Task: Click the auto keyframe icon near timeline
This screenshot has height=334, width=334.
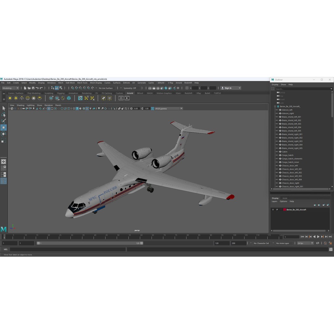Action: pyautogui.click(x=325, y=243)
